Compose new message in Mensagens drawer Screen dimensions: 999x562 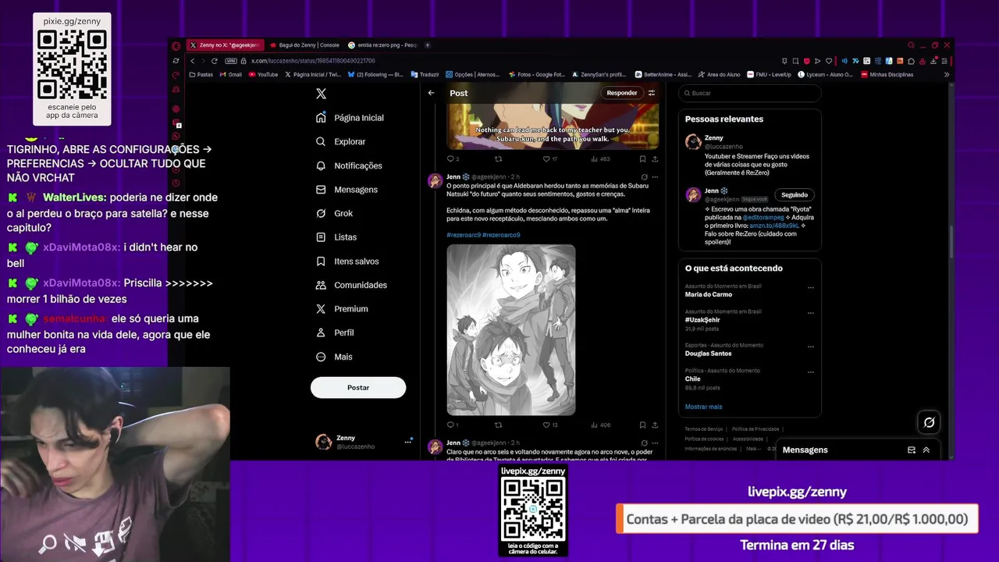tap(912, 450)
